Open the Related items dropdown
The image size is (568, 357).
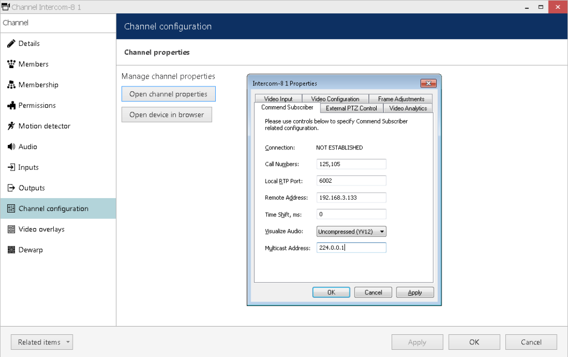click(x=42, y=342)
